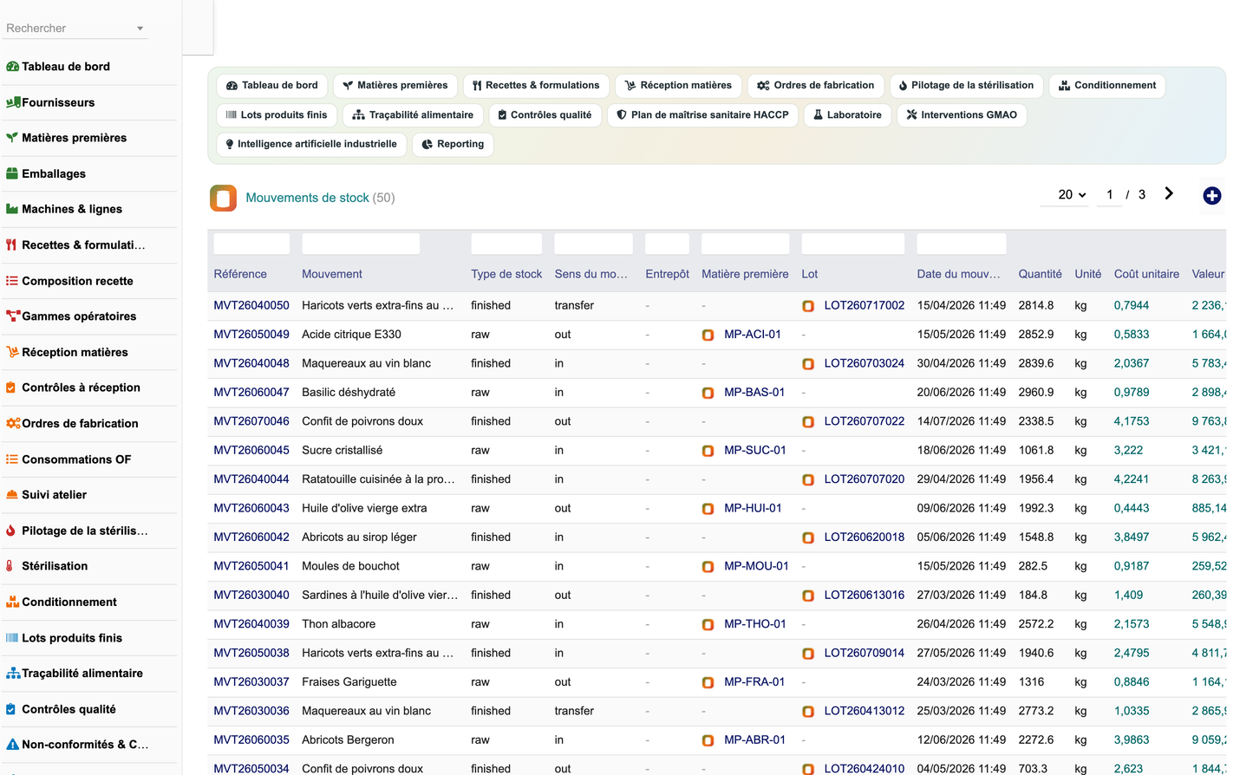This screenshot has height=775, width=1253.
Task: Open the Reporting top tab
Action: (x=453, y=145)
